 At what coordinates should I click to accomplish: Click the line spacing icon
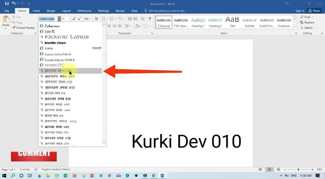[127, 26]
